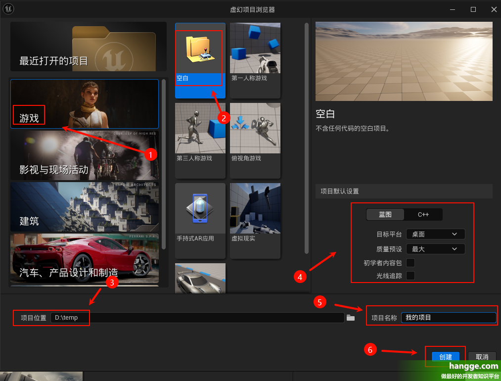
Task: Open the 游戏 games category
Action: tap(85, 104)
